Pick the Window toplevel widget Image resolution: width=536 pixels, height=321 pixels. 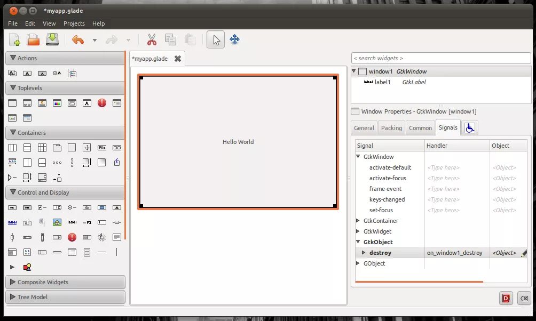(12, 103)
